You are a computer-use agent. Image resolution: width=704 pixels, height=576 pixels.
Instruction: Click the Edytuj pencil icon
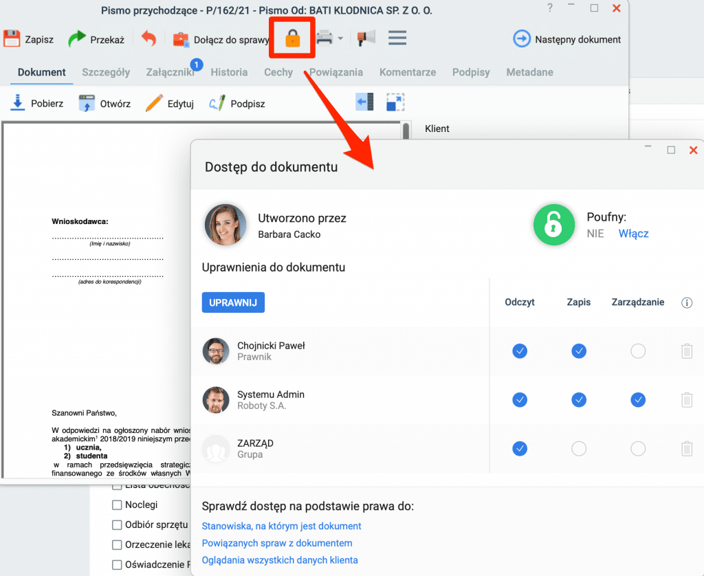pyautogui.click(x=154, y=103)
